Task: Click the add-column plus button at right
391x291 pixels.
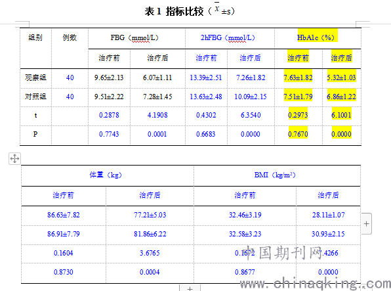Action: tap(366, 223)
